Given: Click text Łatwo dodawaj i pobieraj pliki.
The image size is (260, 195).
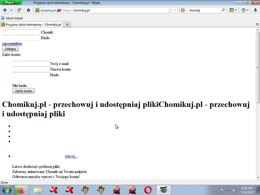Looking at the screenshot, I should [x=36, y=167].
